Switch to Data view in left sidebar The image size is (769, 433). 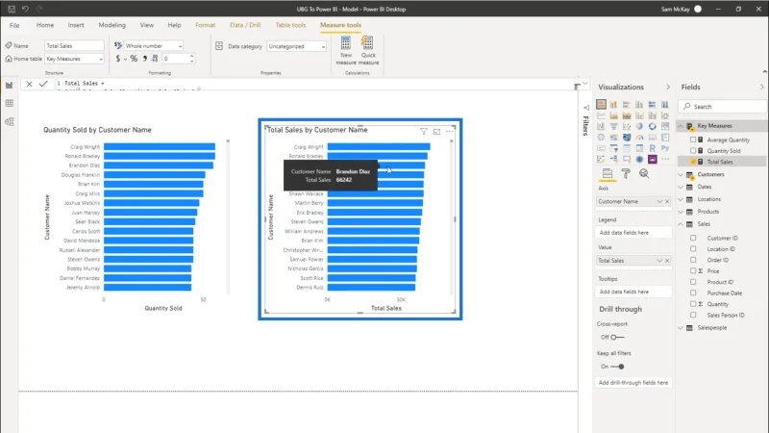tap(10, 103)
